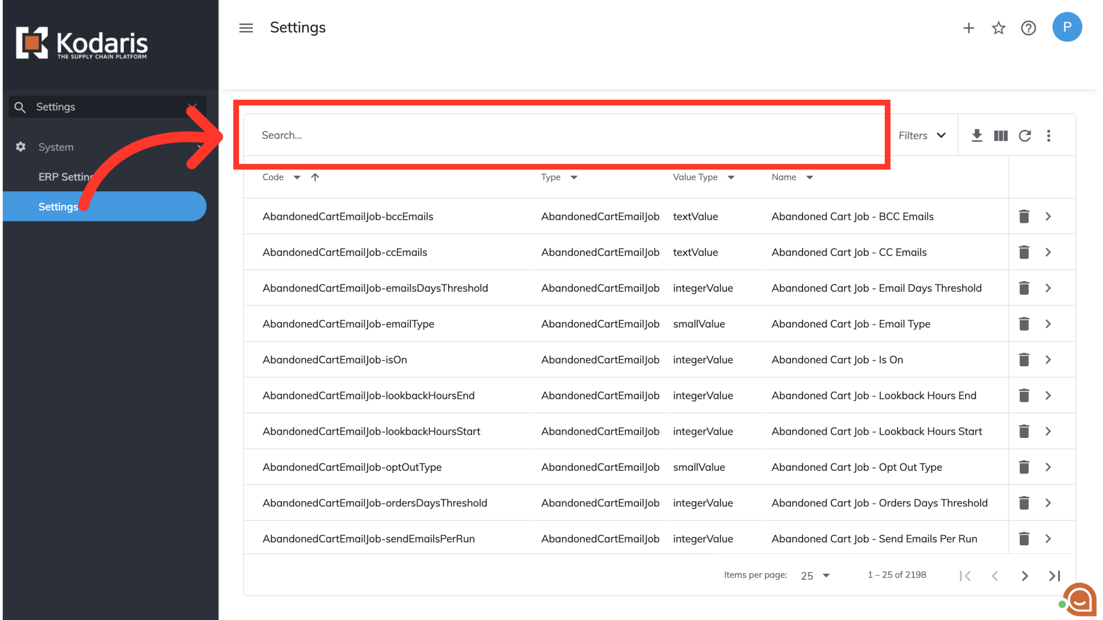1103x620 pixels.
Task: Go to next page of results
Action: coord(1024,576)
